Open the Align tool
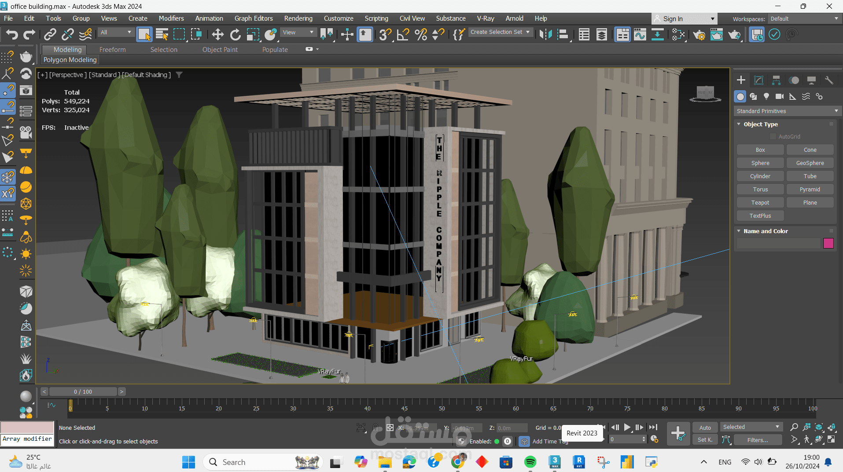The image size is (843, 472). (563, 34)
